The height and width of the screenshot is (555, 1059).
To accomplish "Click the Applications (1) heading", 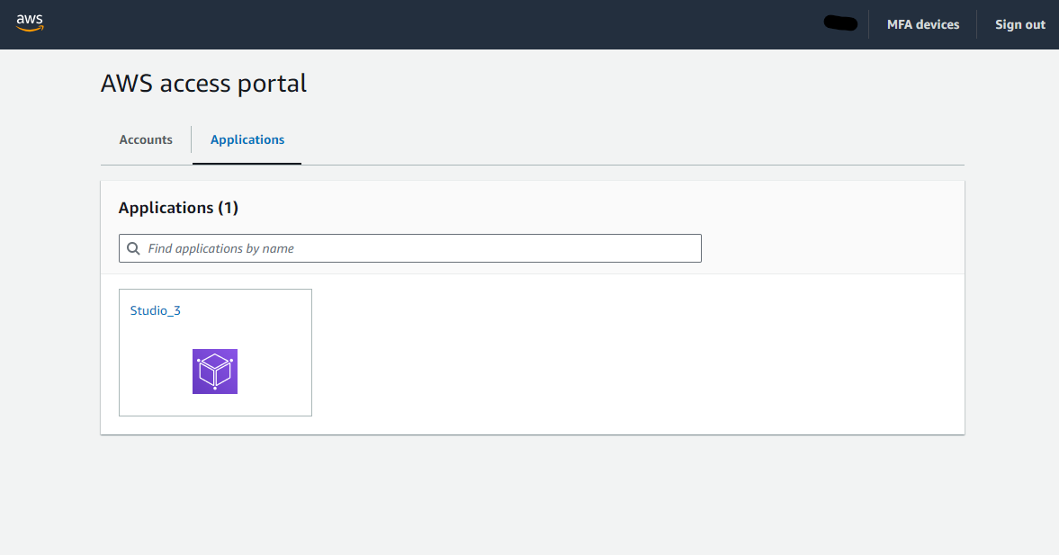I will (x=178, y=207).
